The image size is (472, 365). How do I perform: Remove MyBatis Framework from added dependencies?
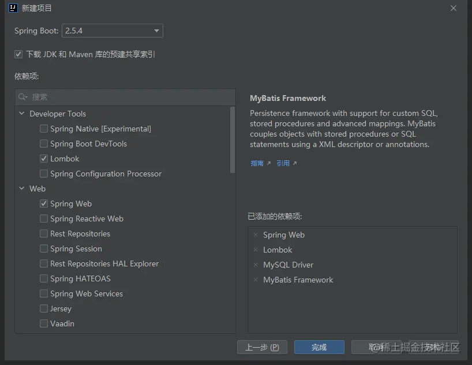point(256,280)
